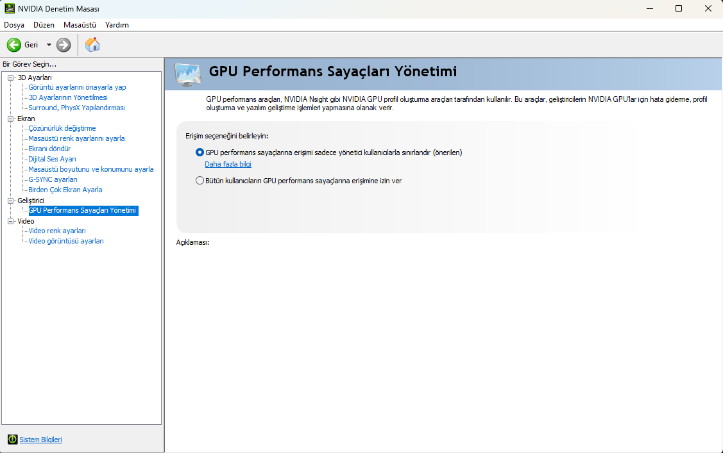Viewport: 723px width, 453px height.
Task: Go to G-SYNC ayarları page
Action: pos(53,179)
